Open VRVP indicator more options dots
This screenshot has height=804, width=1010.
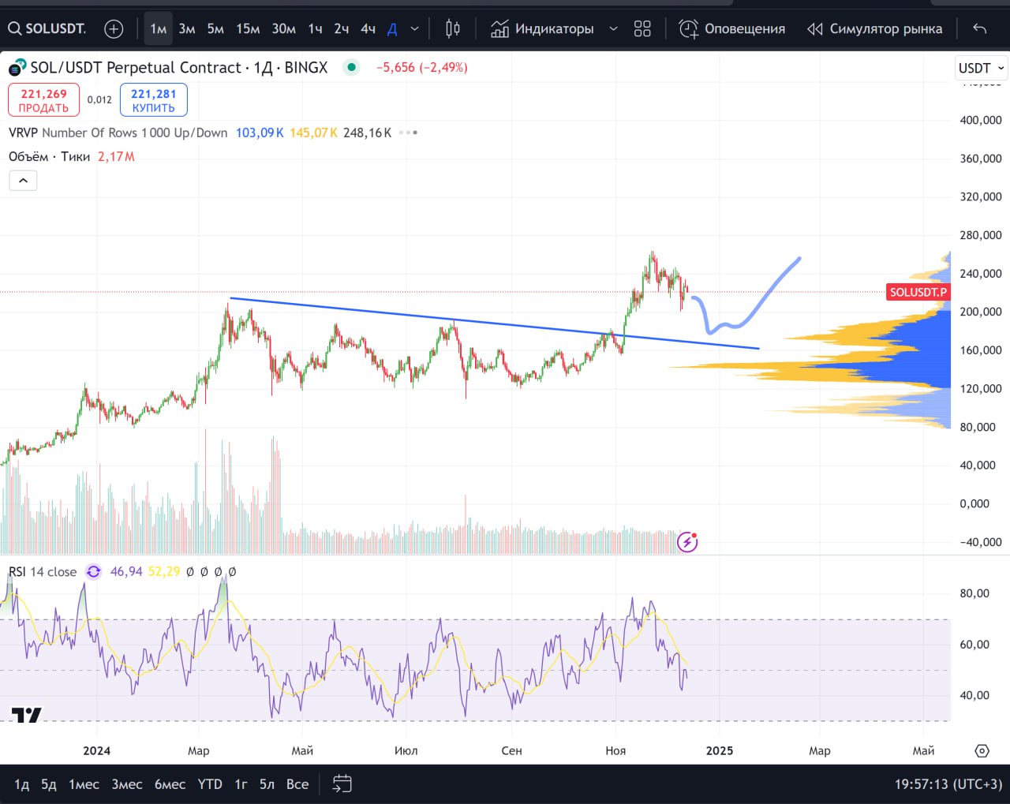click(x=408, y=133)
